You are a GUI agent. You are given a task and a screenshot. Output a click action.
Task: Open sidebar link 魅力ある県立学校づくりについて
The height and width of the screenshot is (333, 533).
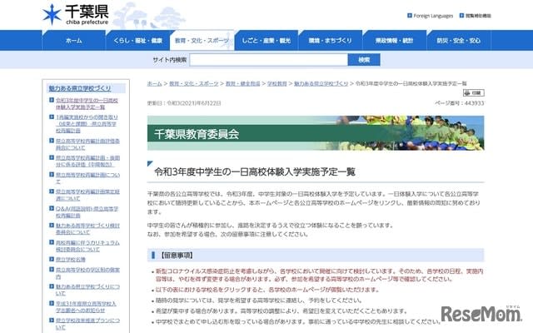point(87,290)
